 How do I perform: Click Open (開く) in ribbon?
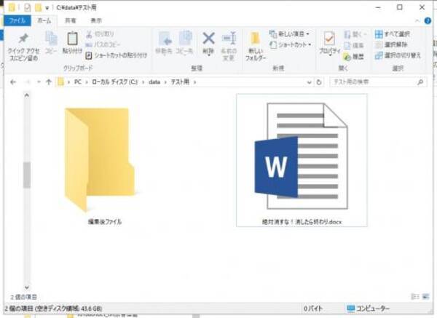tap(355, 34)
